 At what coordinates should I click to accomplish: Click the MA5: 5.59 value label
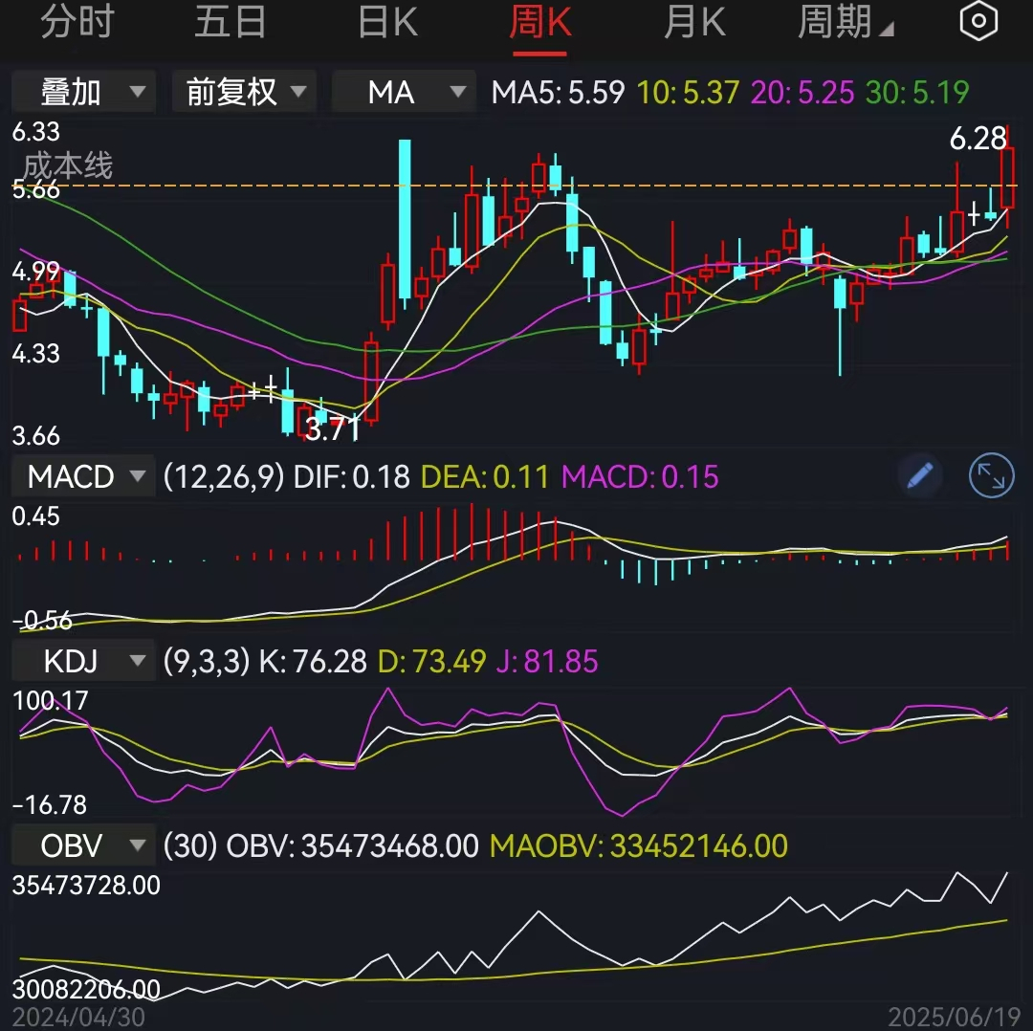(560, 92)
